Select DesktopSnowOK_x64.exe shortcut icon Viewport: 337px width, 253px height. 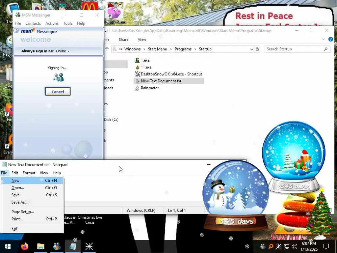tap(137, 74)
